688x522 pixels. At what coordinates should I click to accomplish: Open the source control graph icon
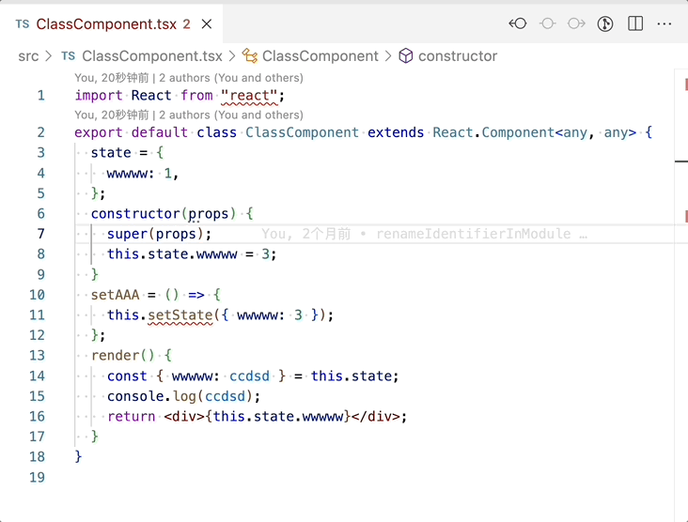coord(605,23)
